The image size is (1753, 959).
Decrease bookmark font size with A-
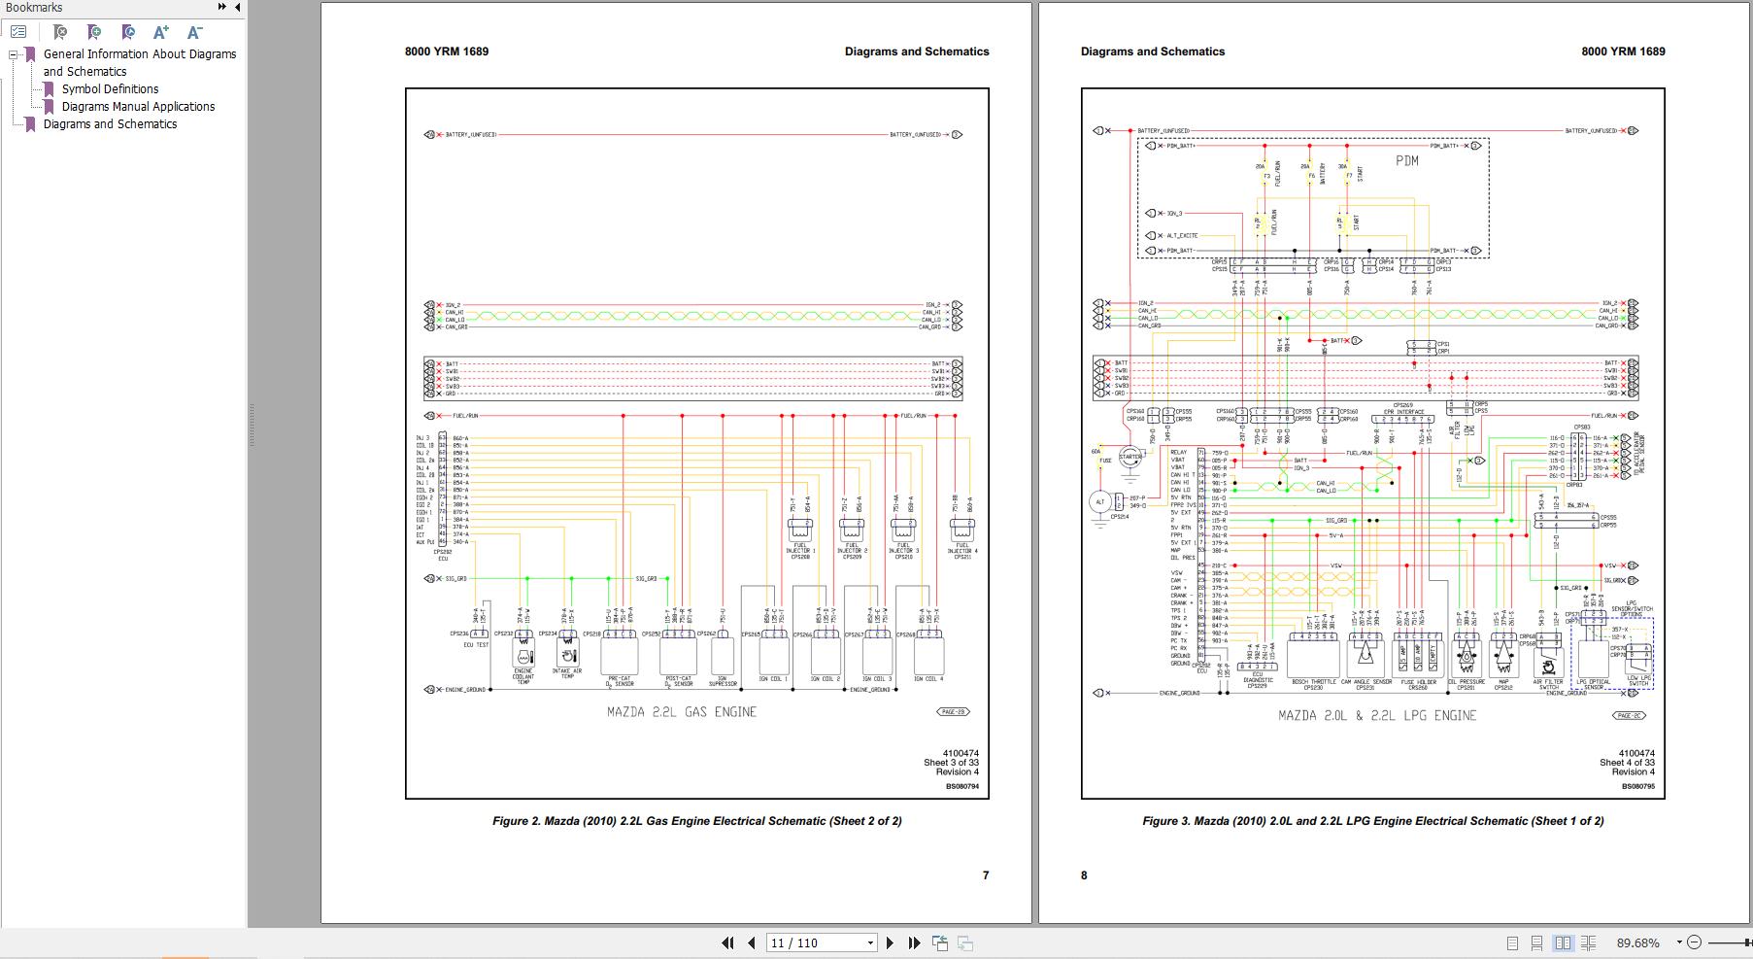[x=195, y=32]
